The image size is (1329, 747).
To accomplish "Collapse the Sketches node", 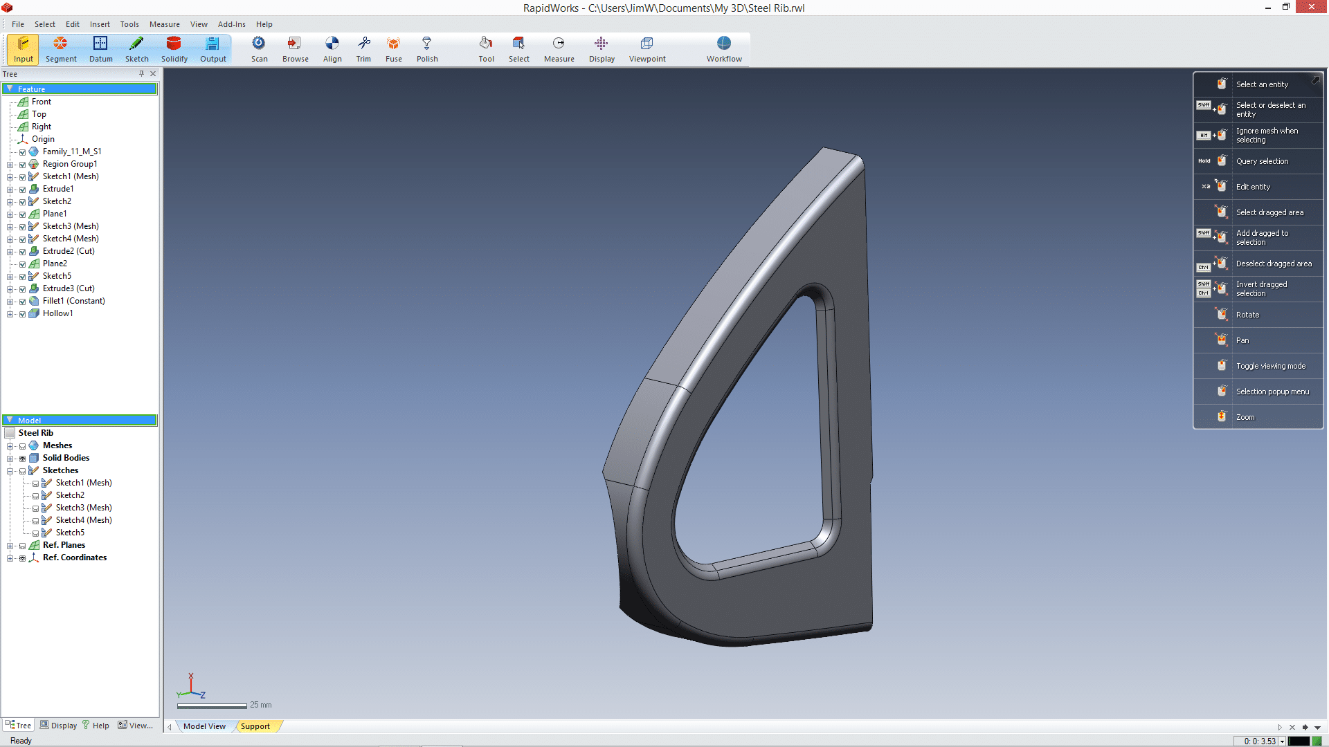I will (10, 470).
